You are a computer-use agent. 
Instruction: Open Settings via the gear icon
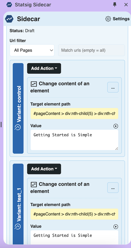[108, 19]
